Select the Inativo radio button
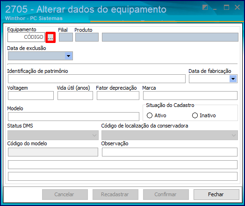Image resolution: width=245 pixels, height=206 pixels. 195,115
